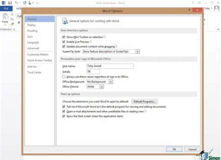Screen dimensions: 221x160
Task: Select the General category
Action: coord(40,19)
